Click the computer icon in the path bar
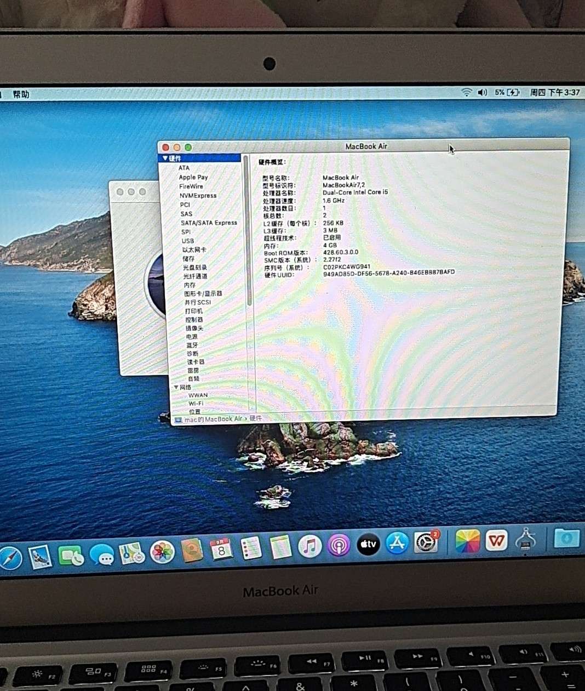Viewport: 585px width, 691px height. coord(178,420)
